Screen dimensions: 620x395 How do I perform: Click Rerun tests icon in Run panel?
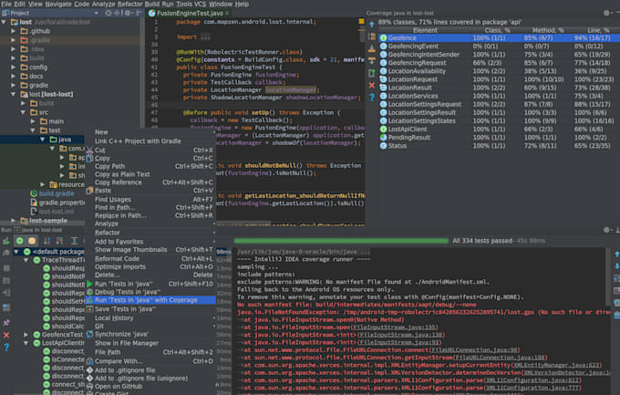point(6,241)
